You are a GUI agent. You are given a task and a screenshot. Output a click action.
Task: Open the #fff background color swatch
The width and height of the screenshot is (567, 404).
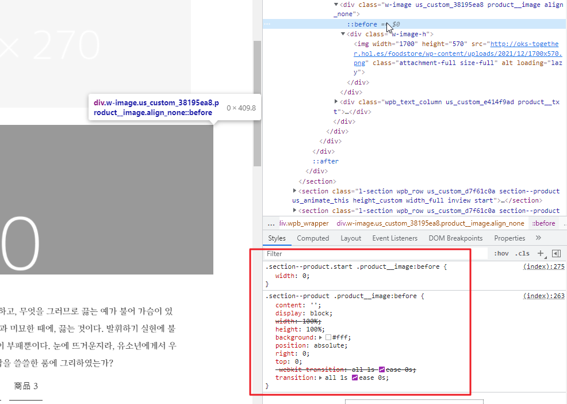[x=328, y=337]
